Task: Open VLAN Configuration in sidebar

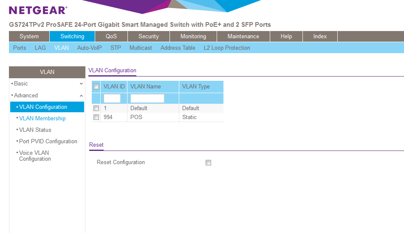Action: point(47,107)
